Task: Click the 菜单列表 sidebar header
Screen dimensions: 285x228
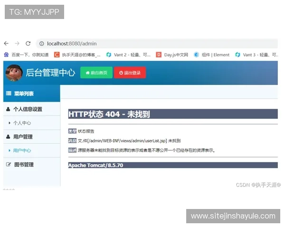Action: [32, 94]
